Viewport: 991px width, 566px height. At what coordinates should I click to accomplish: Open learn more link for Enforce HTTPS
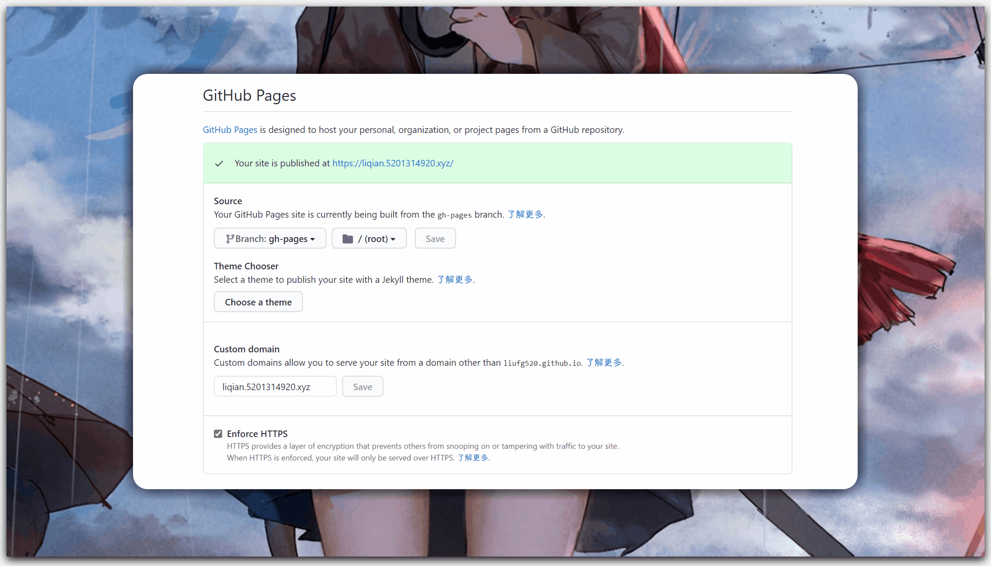tap(473, 457)
